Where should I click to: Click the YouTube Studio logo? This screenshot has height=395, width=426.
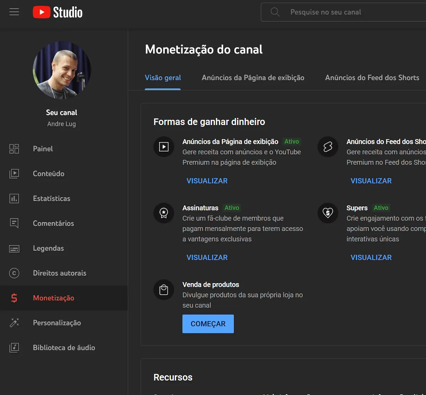click(58, 12)
